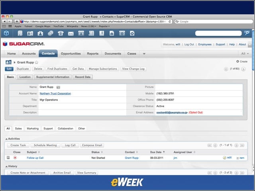
Task: Open the Sugar cube home icon
Action: click(6, 33)
